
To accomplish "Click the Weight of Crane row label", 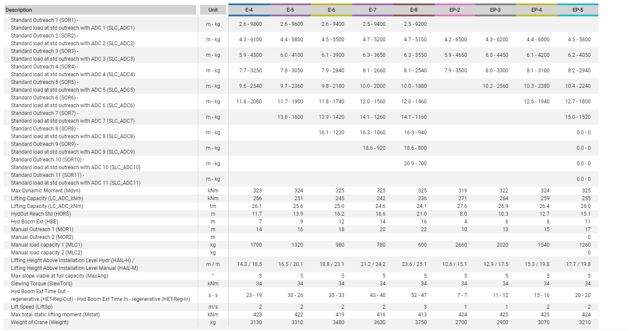I will (40, 322).
